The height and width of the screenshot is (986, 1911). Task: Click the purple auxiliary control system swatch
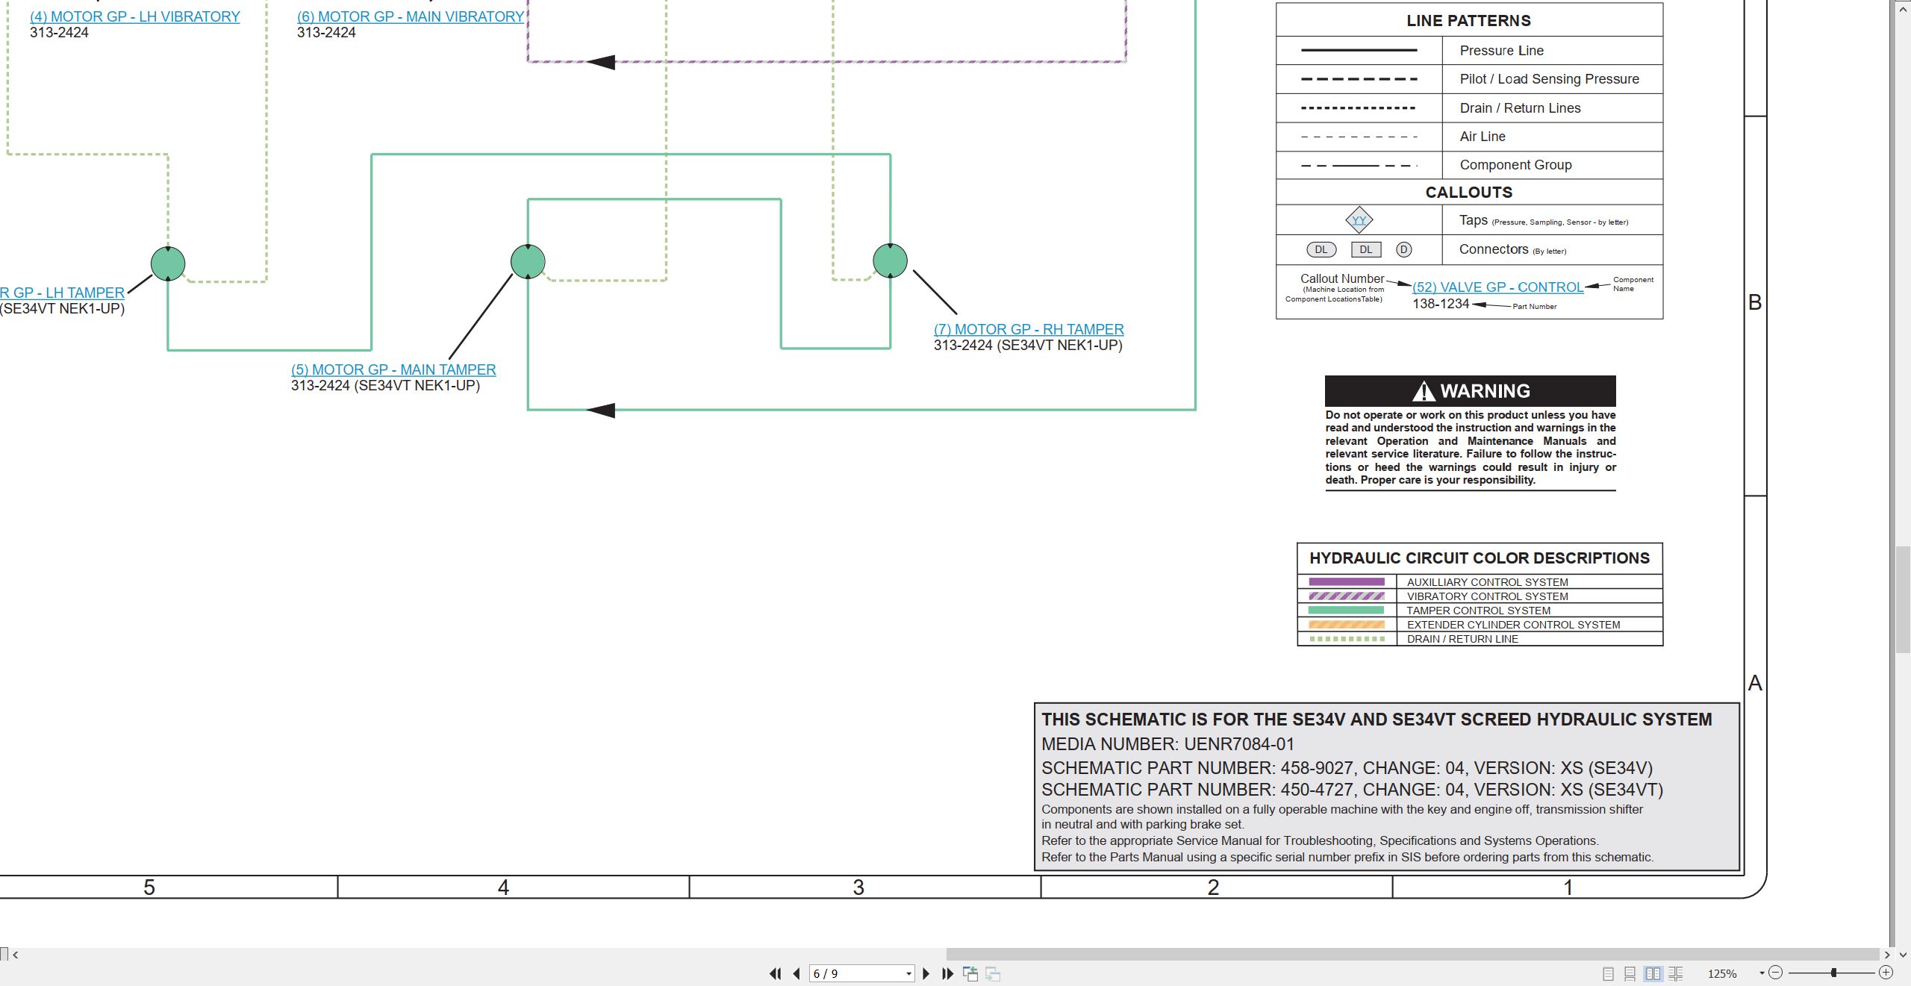click(1347, 582)
